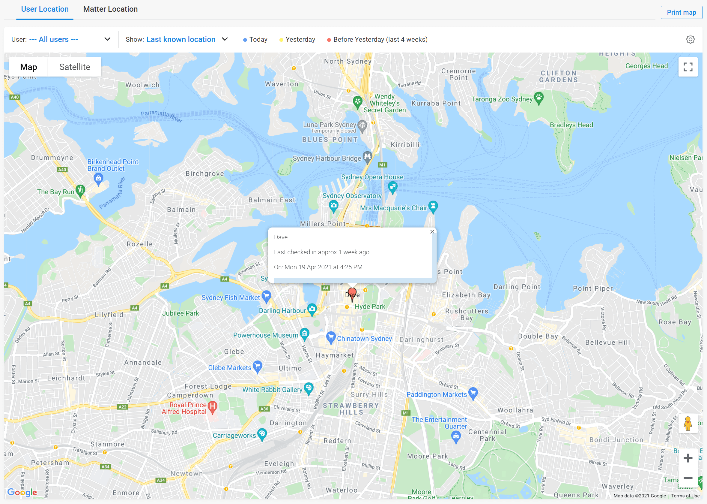Click The Entertainment Quarter shopping icon
707x504 pixels.
pos(456,437)
